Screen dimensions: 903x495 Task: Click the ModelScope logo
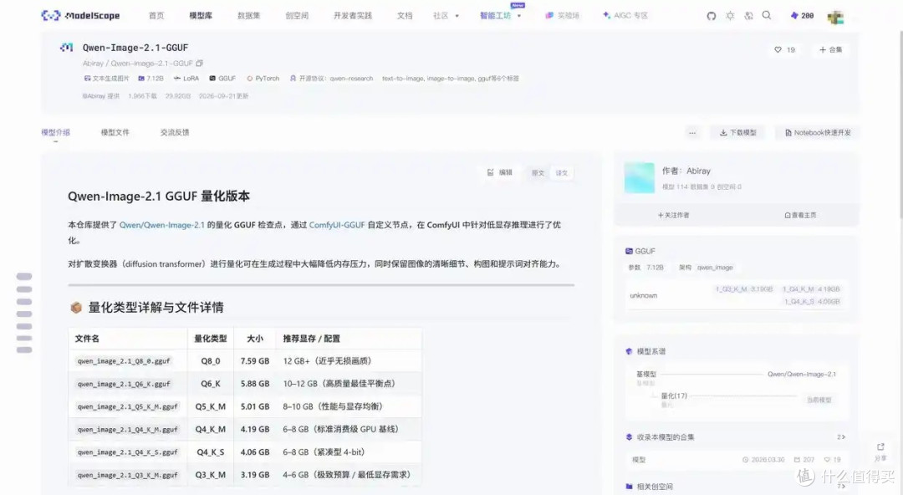(80, 16)
